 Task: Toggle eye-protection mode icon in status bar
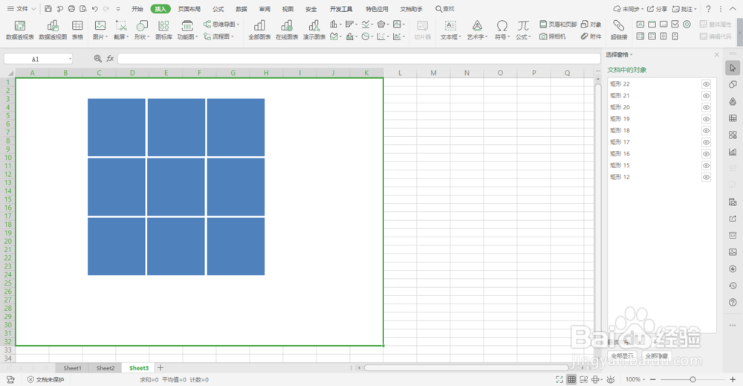tap(611, 379)
